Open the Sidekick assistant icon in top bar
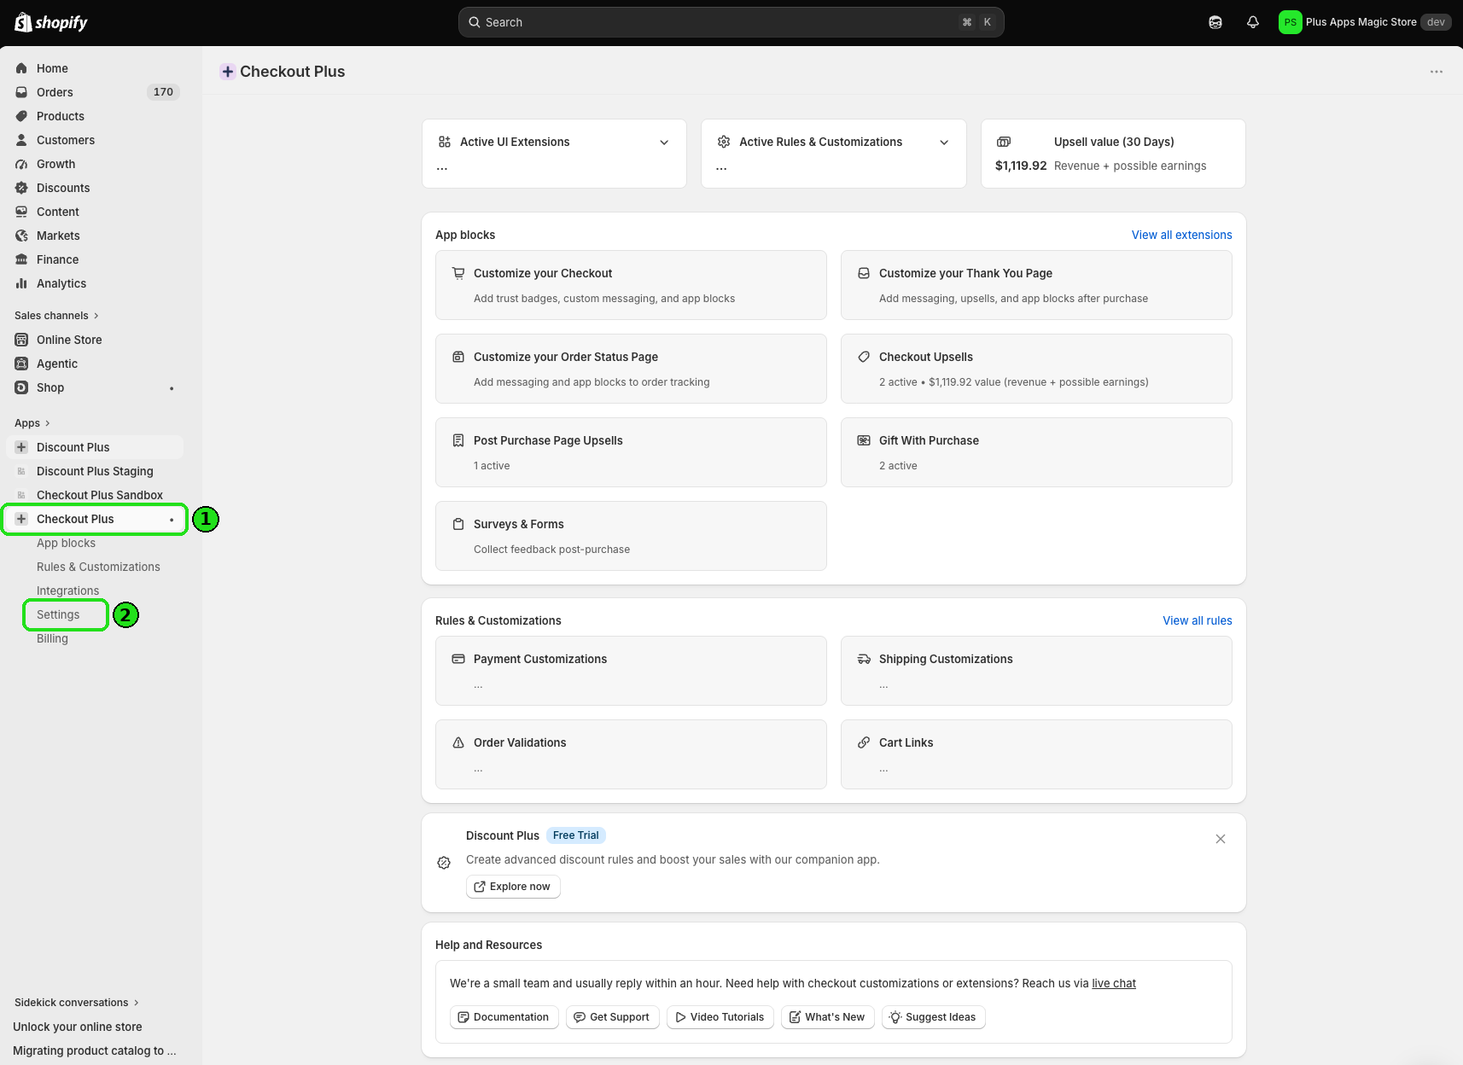 click(1215, 22)
